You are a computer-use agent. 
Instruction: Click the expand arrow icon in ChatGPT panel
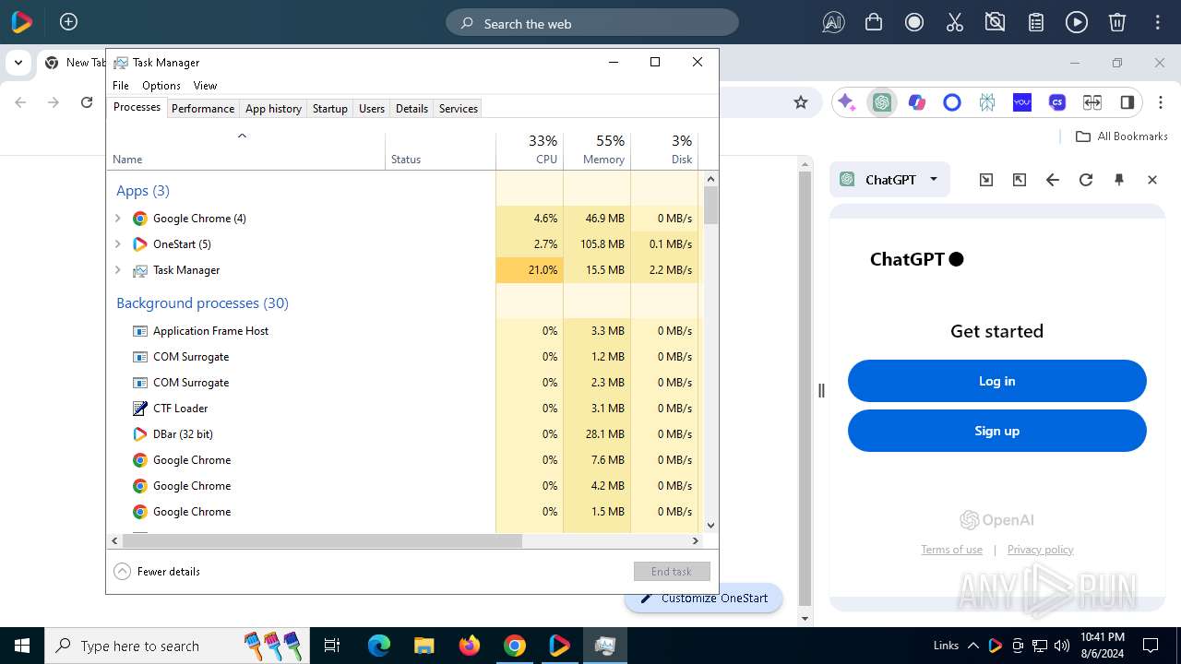tap(1020, 180)
